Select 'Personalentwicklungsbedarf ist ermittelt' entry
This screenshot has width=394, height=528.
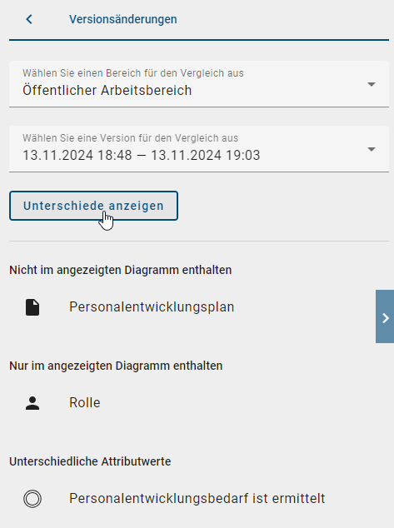point(197,498)
